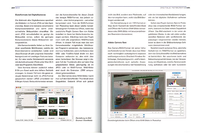
Task: Click rotate-left button below Camera Raw preview
Action: pos(163,112)
